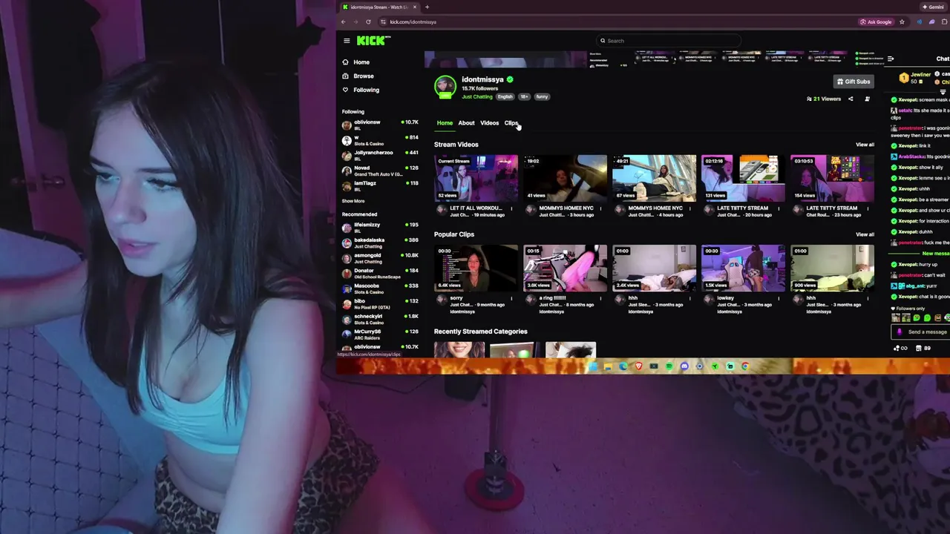950x534 pixels.
Task: Open the 03:10:53 LATE TIITTY STREAM video
Action: (x=832, y=178)
